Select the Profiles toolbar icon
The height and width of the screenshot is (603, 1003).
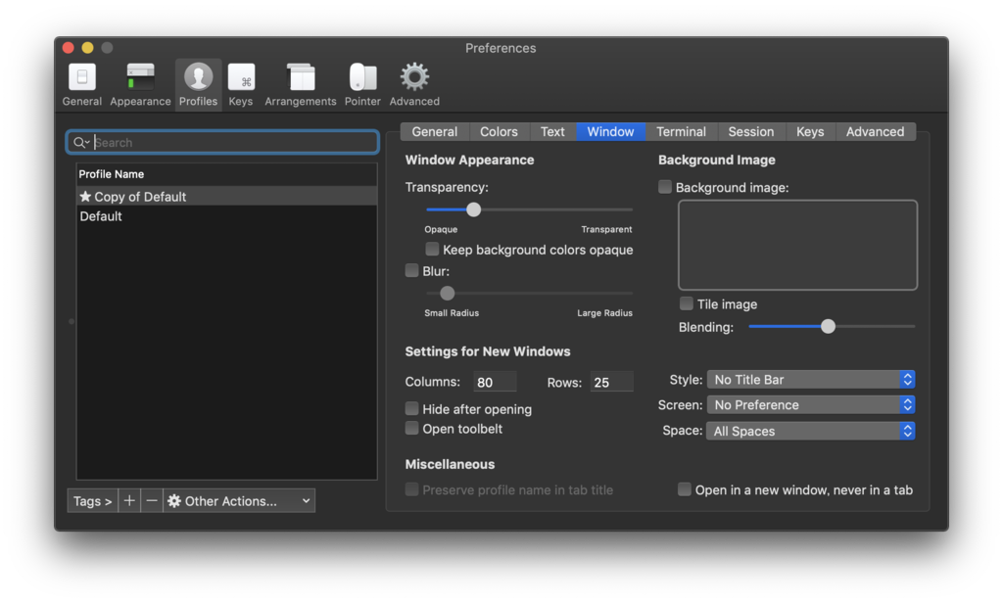pos(198,84)
